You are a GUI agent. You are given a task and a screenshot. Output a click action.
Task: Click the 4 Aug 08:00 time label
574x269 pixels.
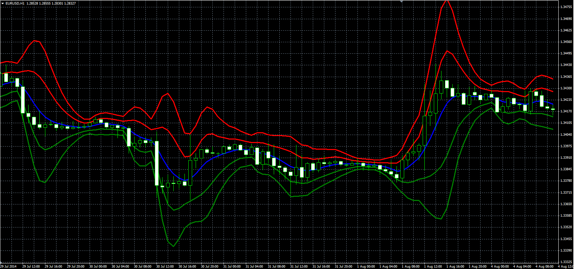pyautogui.click(x=544, y=267)
